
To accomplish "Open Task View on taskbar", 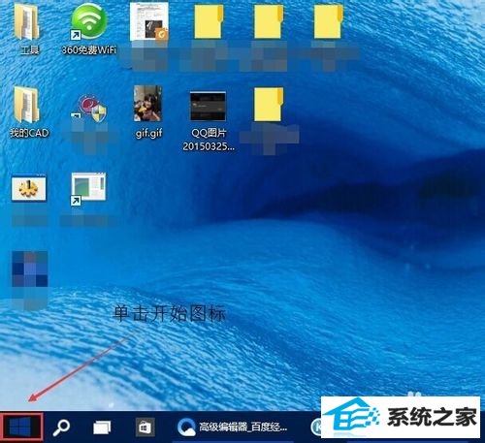I will click(102, 427).
